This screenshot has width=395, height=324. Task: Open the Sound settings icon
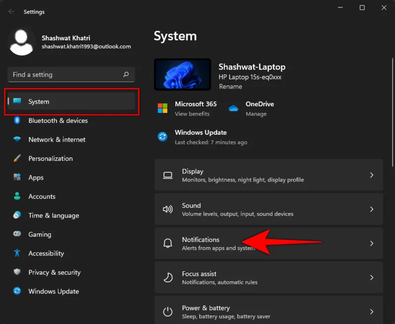[x=167, y=209]
